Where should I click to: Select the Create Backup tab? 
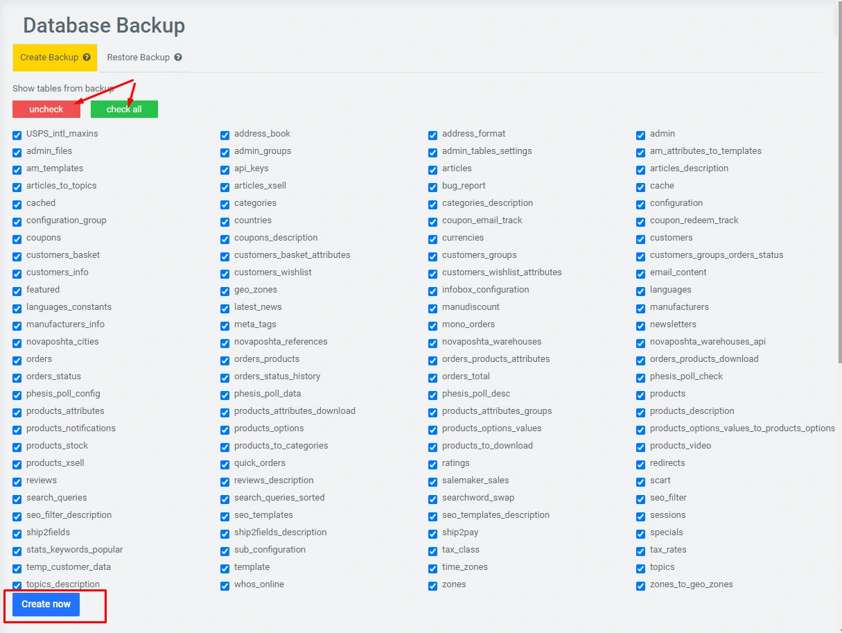click(49, 58)
